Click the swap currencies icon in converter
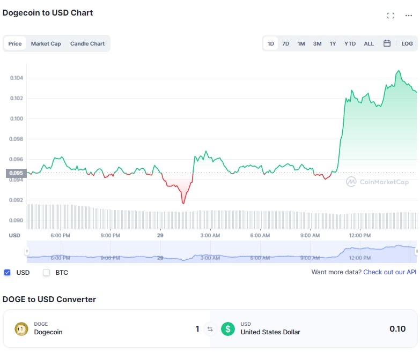 tap(210, 329)
